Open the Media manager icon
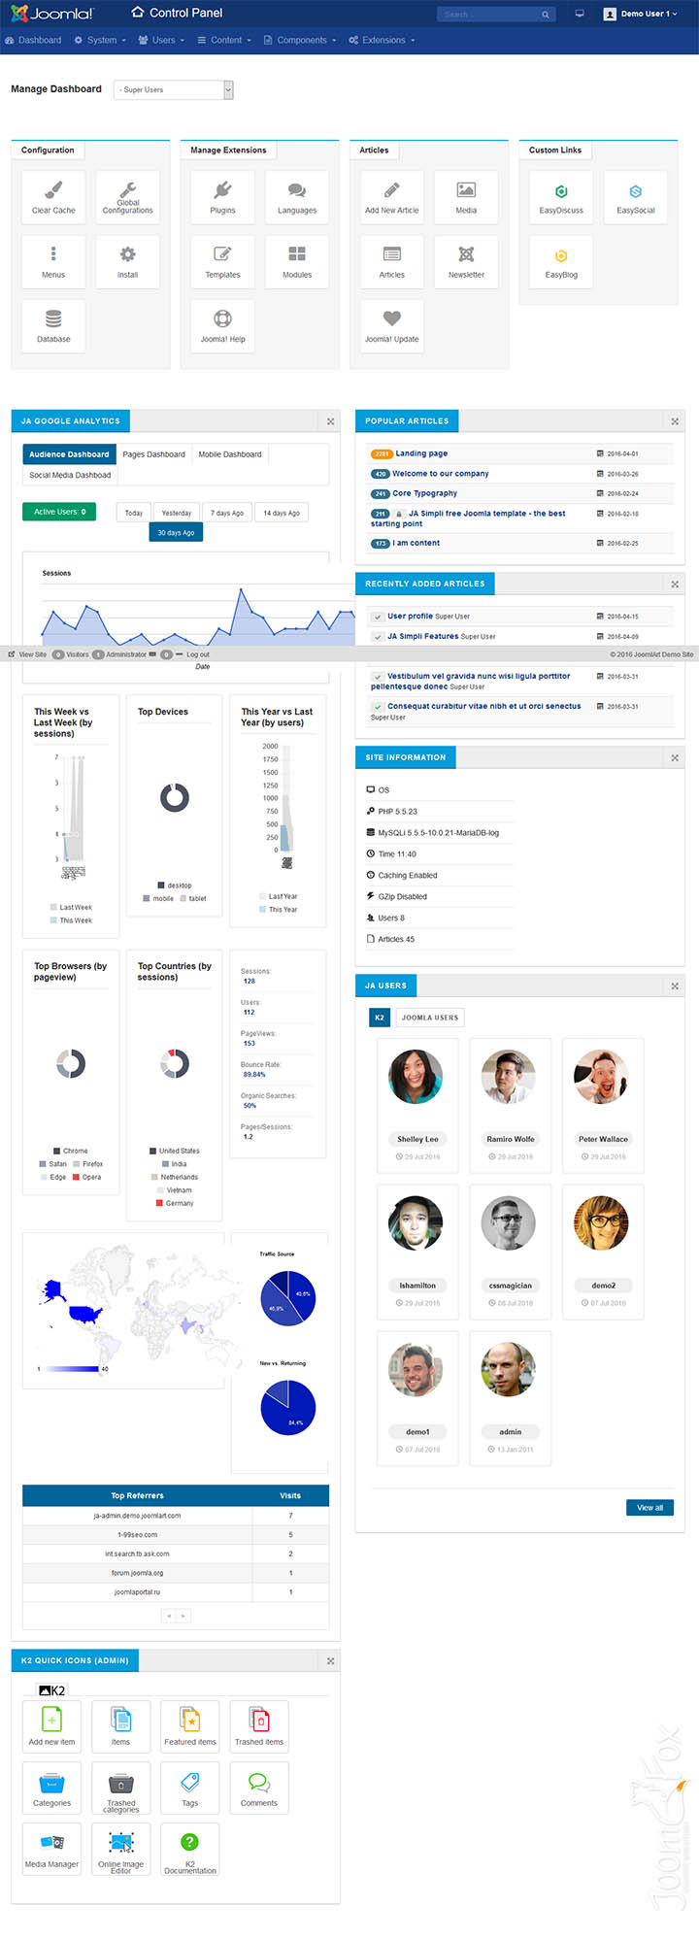Viewport: 699px width, 1939px height. pos(466,197)
